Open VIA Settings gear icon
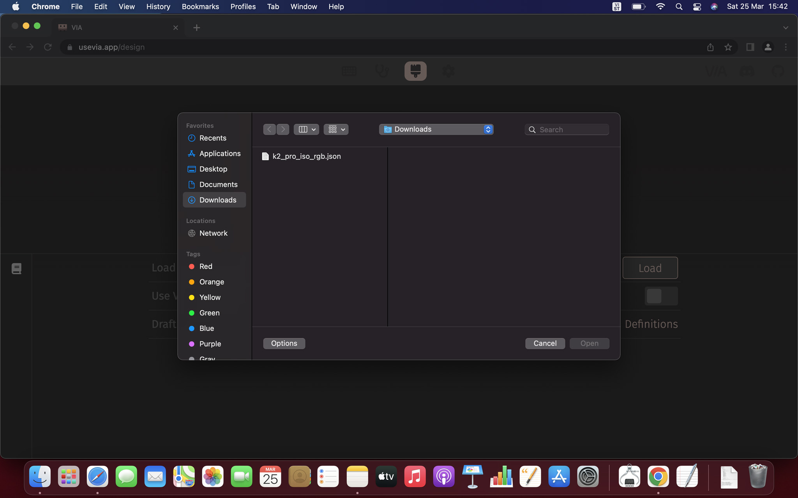798x498 pixels. (x=448, y=71)
